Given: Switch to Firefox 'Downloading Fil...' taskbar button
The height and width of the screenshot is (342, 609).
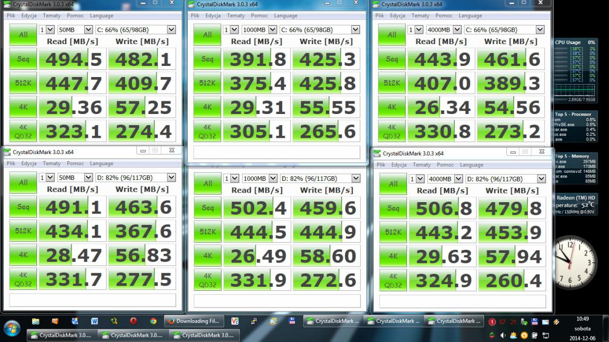Looking at the screenshot, I should pyautogui.click(x=194, y=321).
